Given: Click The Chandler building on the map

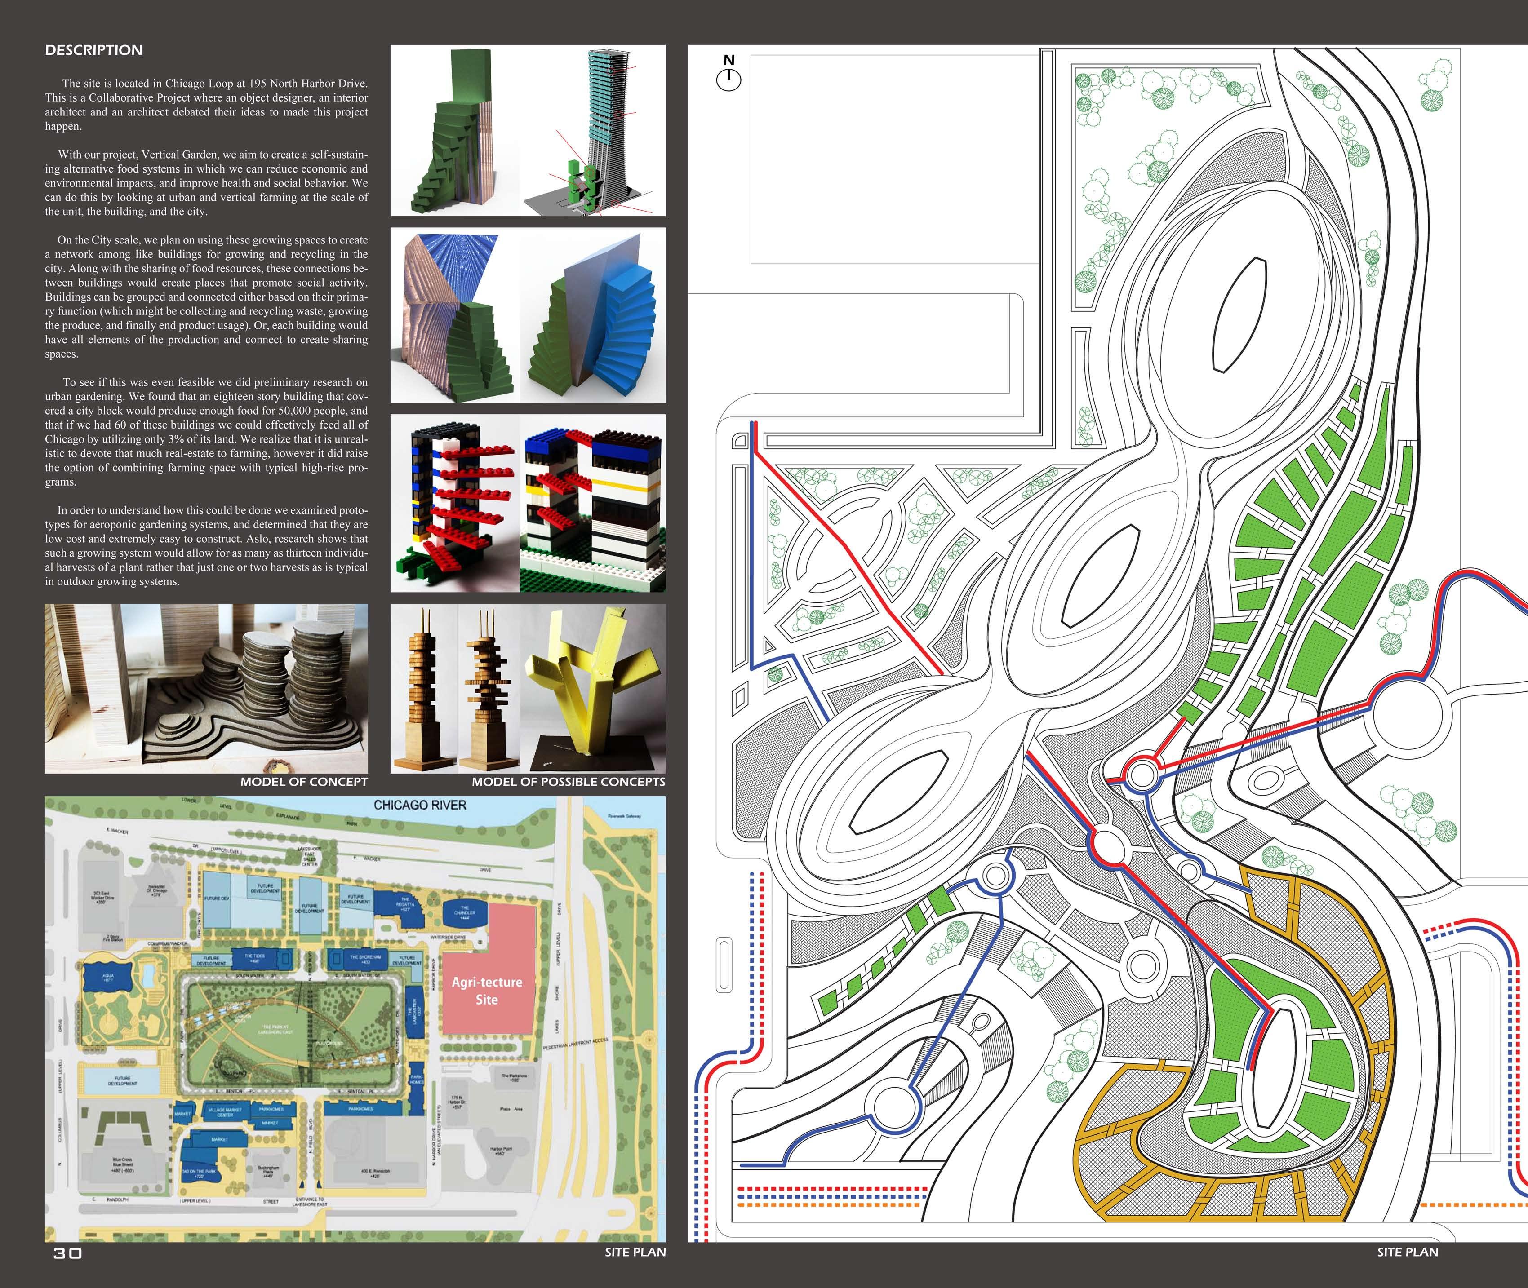Looking at the screenshot, I should tap(465, 913).
